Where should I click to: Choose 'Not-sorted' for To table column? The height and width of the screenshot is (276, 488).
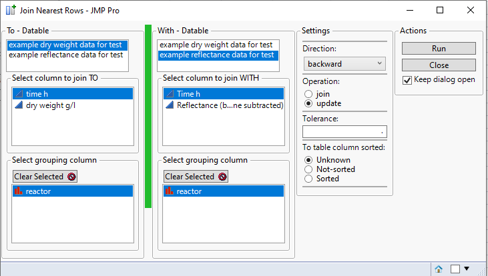click(x=308, y=169)
